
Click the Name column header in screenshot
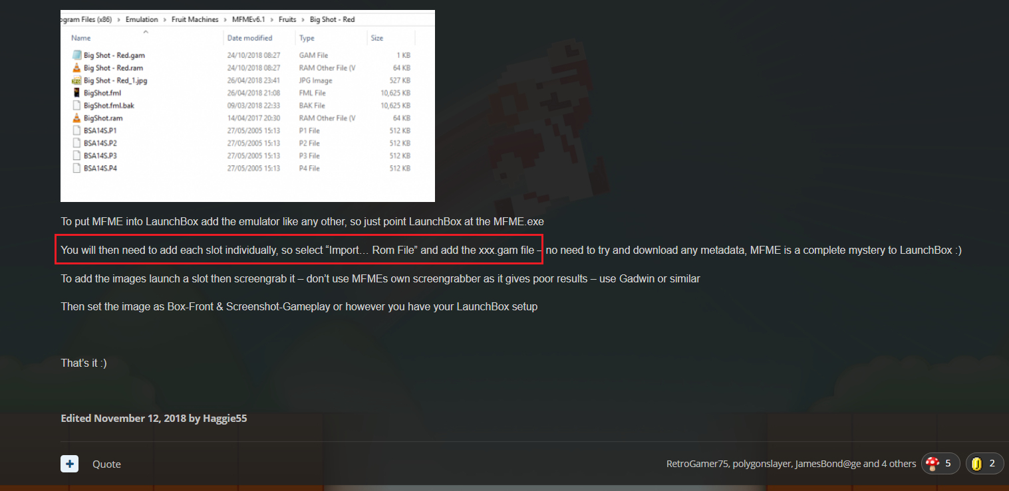pyautogui.click(x=81, y=38)
